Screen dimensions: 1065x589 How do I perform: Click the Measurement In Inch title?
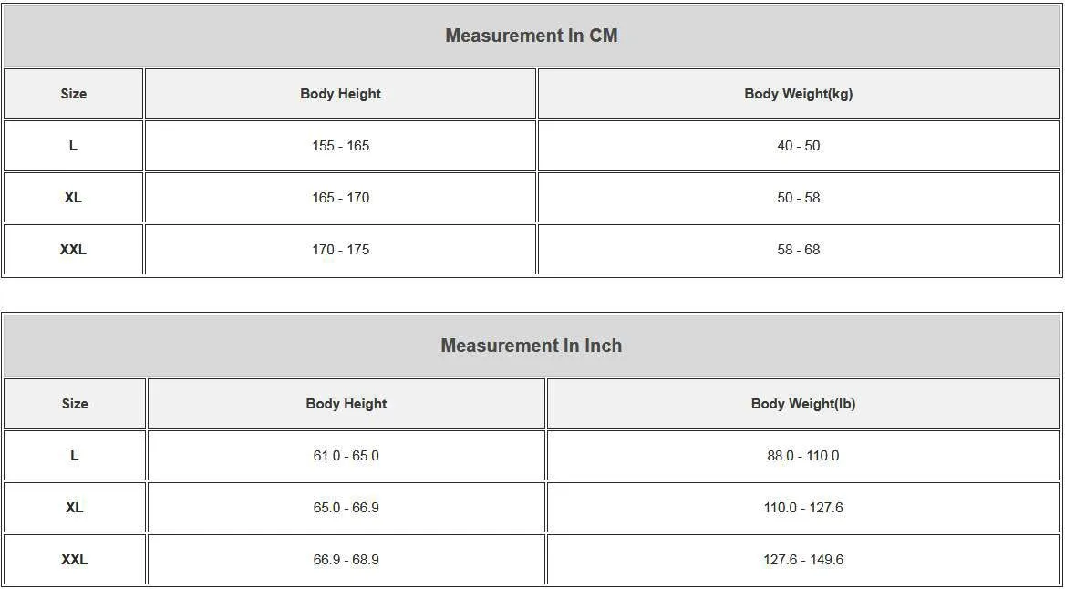[532, 346]
